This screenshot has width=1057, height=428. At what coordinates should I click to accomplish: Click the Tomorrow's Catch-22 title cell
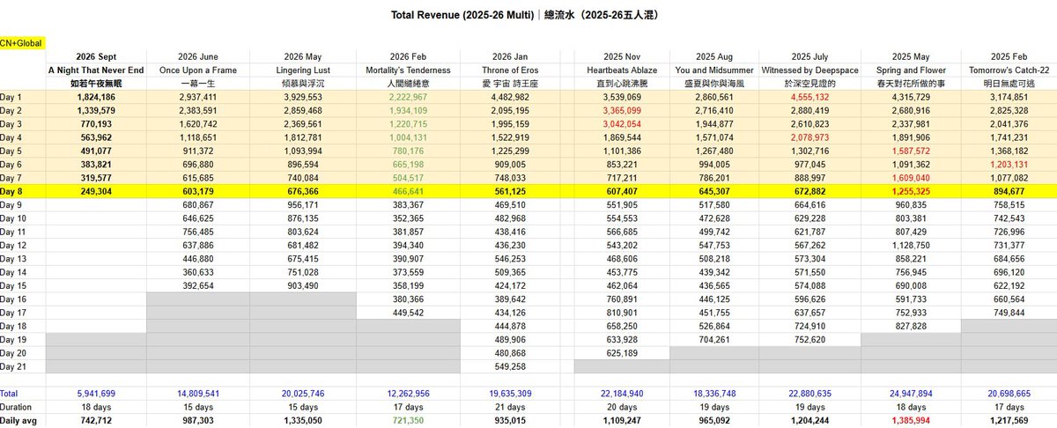[x=1011, y=70]
